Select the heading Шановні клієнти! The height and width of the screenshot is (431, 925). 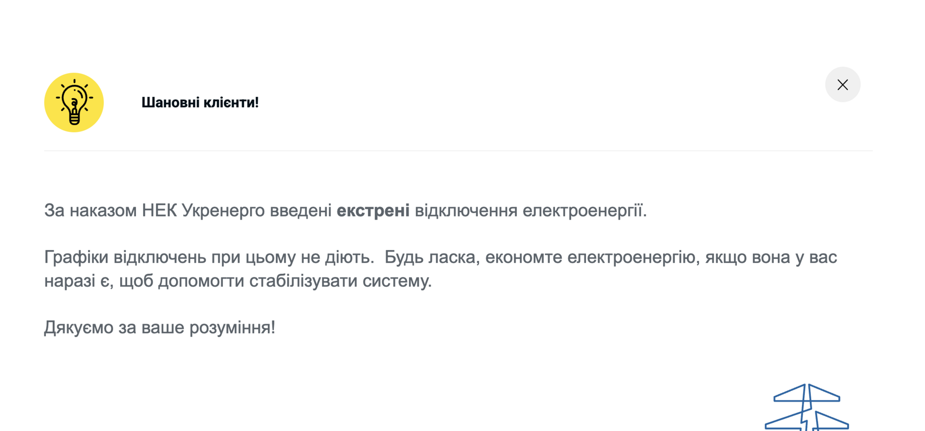pos(199,102)
